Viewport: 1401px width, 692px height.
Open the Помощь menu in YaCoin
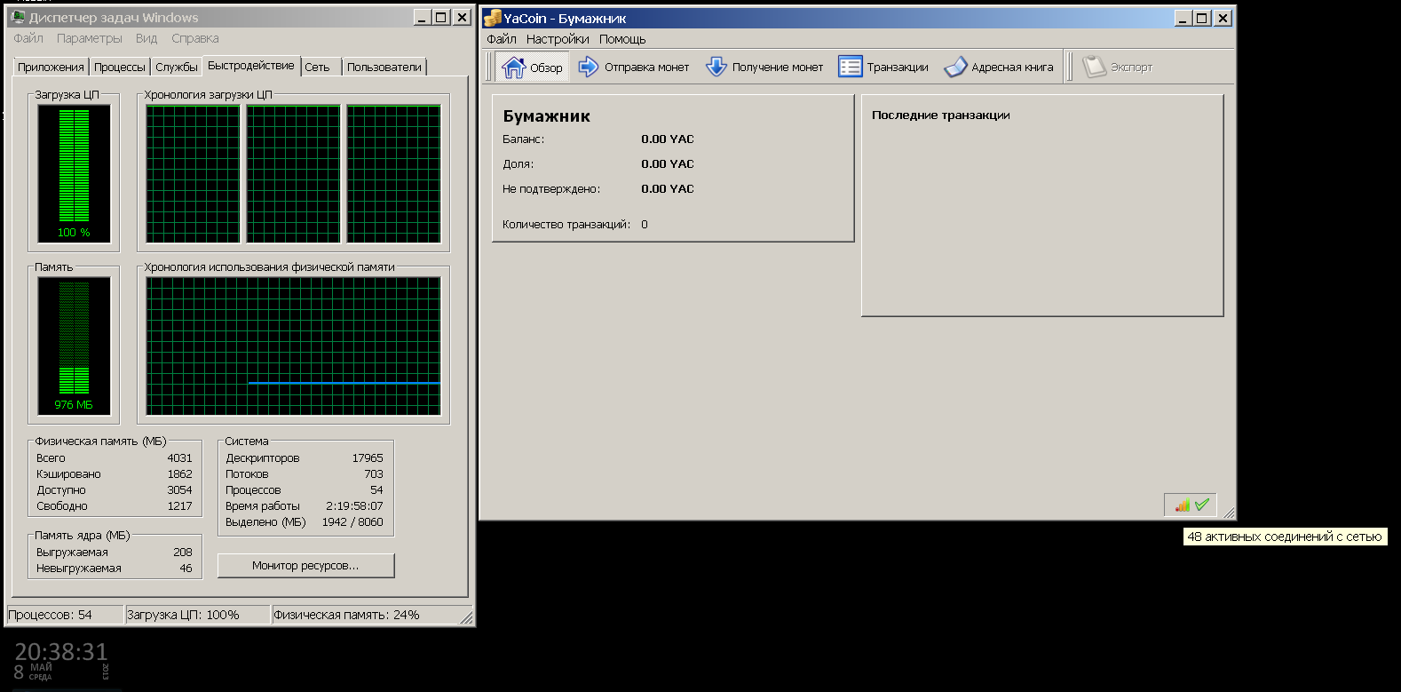point(621,39)
